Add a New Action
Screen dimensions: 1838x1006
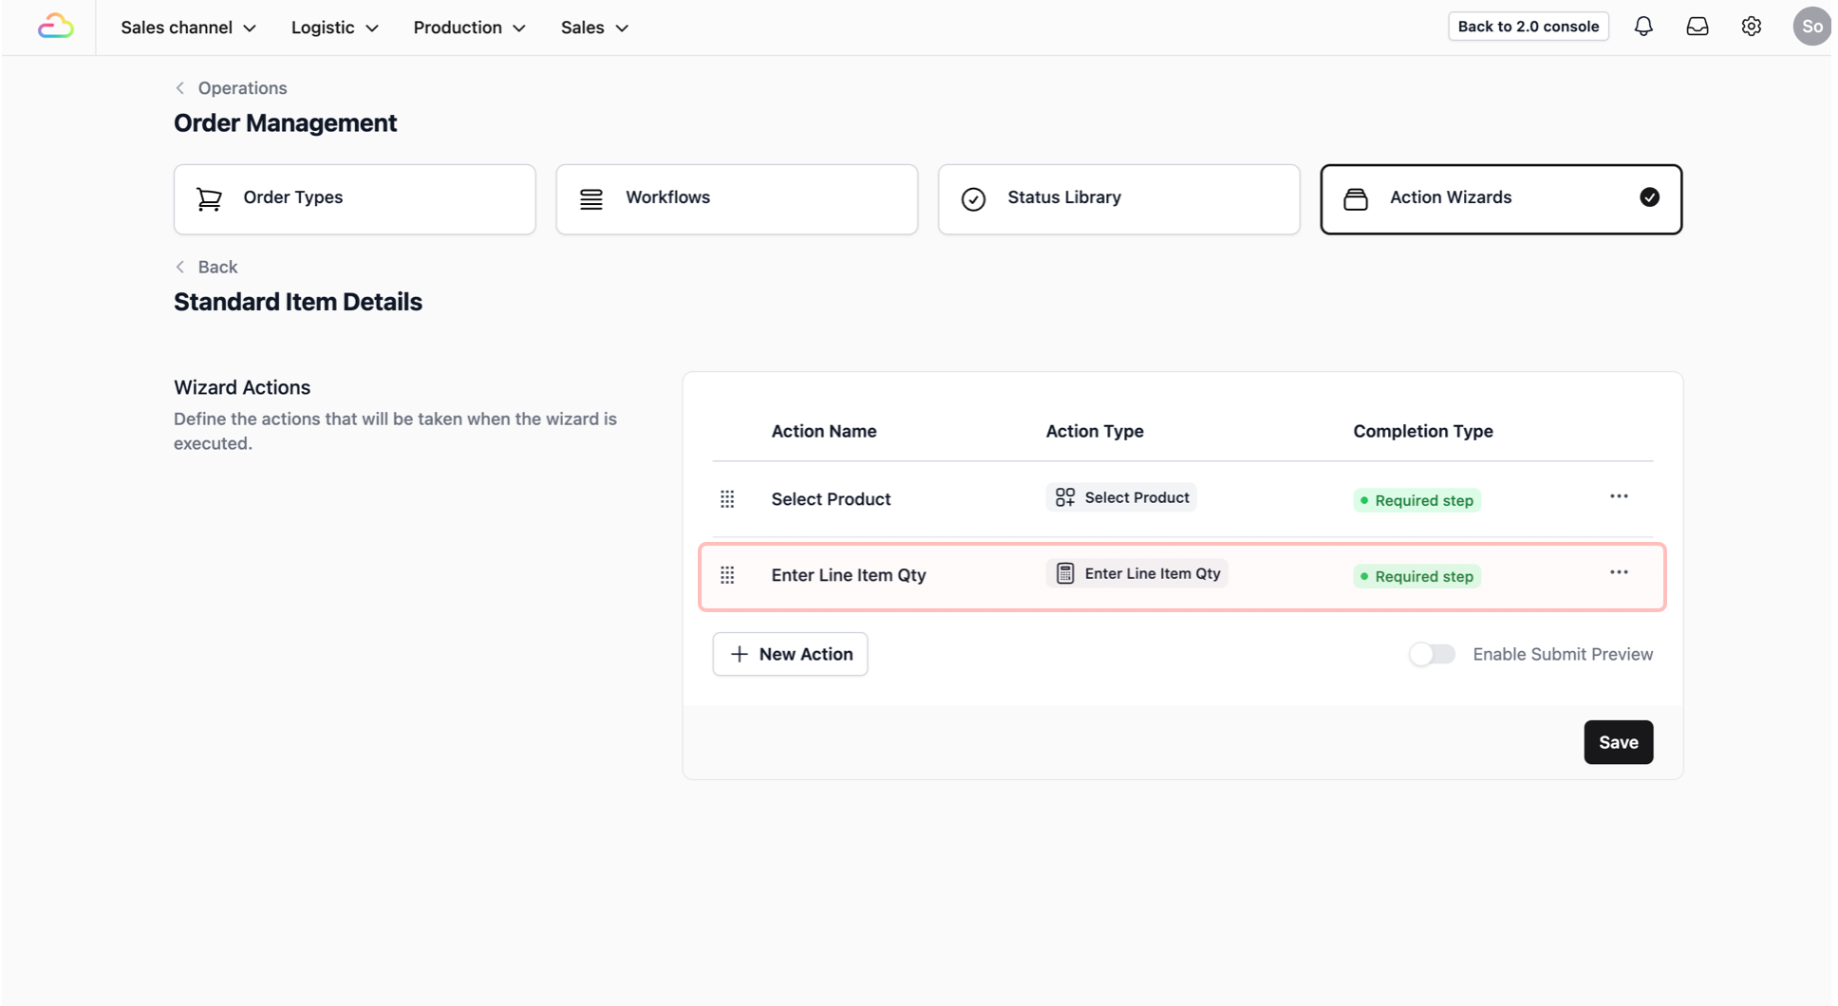790,654
